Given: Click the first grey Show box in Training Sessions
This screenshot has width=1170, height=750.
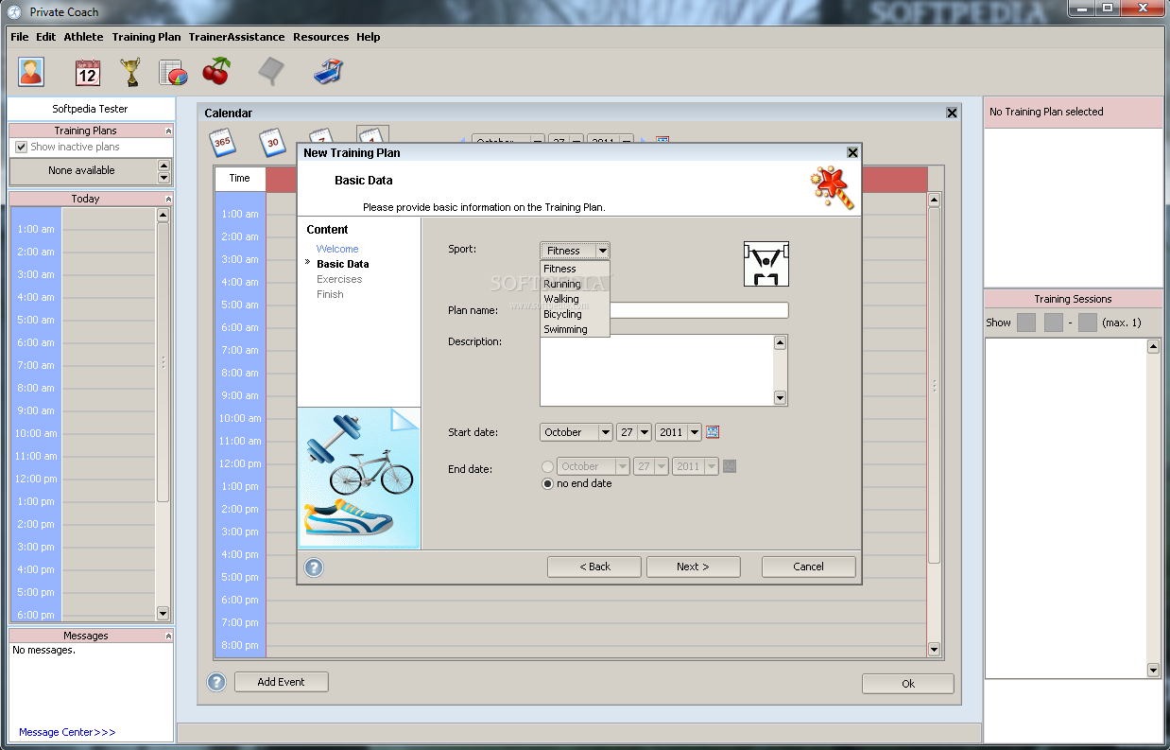Looking at the screenshot, I should (1026, 323).
